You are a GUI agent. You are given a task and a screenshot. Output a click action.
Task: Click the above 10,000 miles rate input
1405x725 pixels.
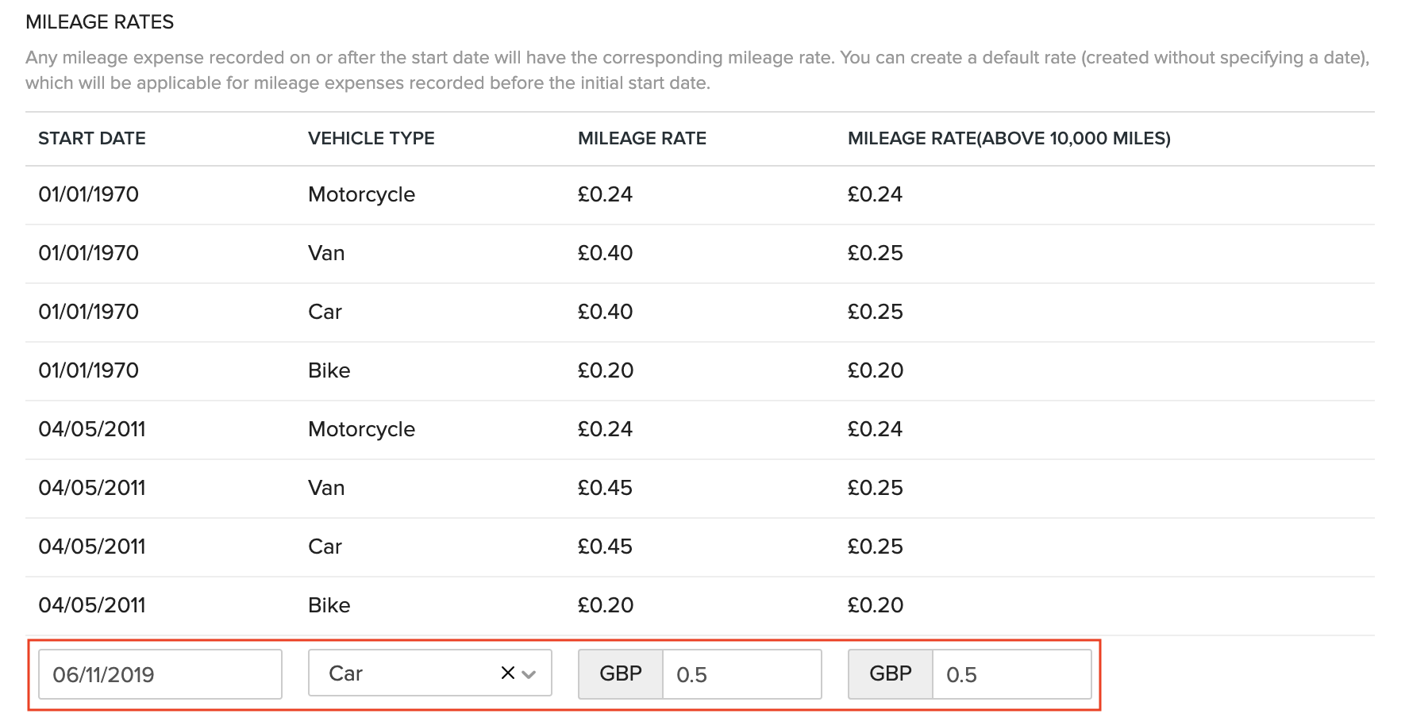click(1010, 674)
